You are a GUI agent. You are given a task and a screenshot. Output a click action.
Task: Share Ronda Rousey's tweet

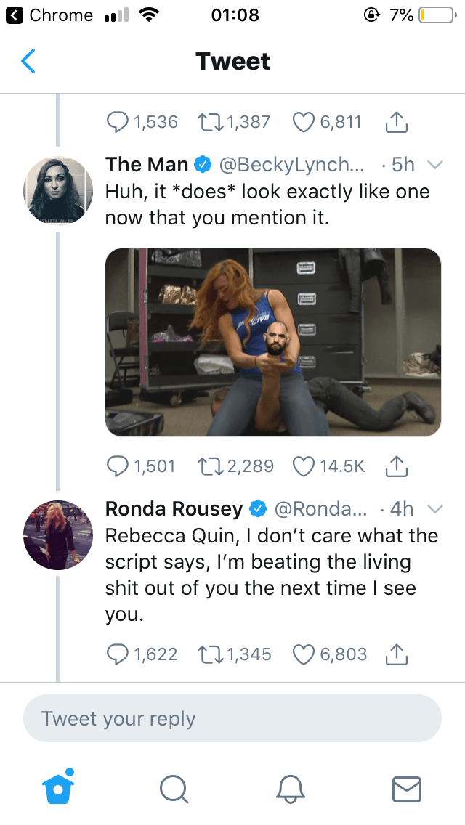click(x=395, y=654)
